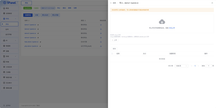Open the demo2.1panel.cn site link
216x108 pixels.
30,29
